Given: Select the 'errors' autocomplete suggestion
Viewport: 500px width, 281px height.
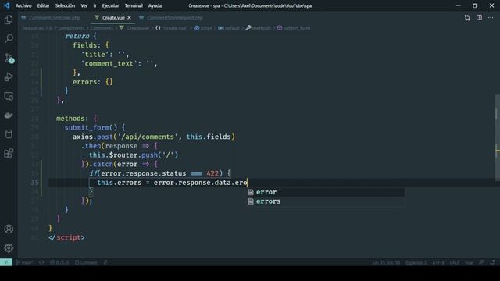Looking at the screenshot, I should [326, 201].
